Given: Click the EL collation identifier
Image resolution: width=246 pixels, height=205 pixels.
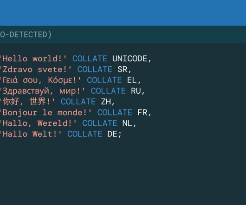Looking at the screenshot, I should (x=132, y=80).
